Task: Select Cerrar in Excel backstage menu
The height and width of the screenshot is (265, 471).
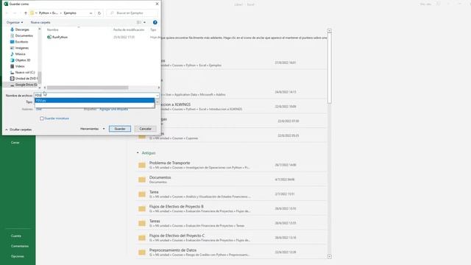Action: pyautogui.click(x=15, y=143)
